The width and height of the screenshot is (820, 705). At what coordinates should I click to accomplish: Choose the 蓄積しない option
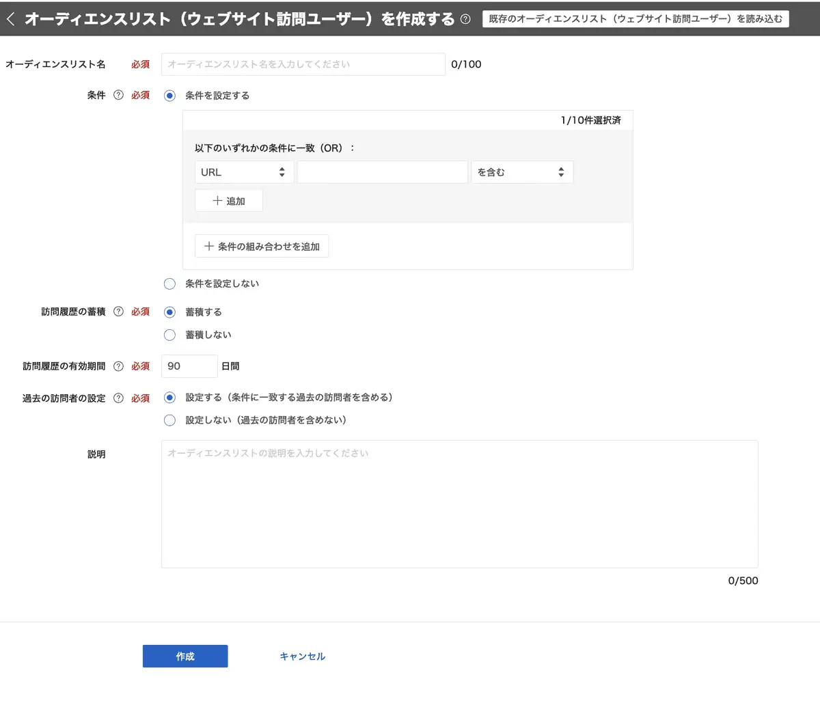[169, 335]
